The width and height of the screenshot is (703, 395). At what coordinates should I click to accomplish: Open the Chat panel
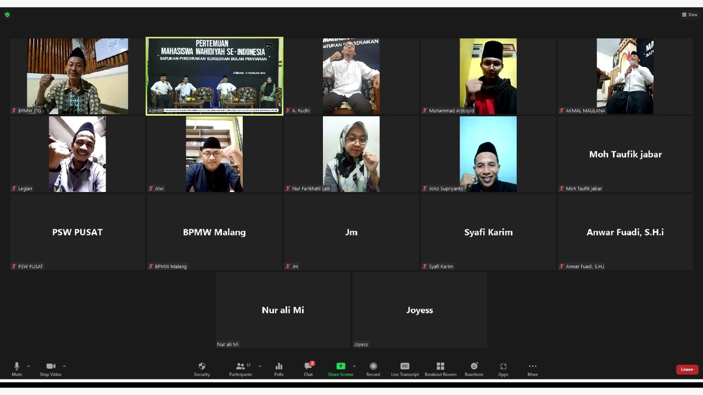[308, 369]
